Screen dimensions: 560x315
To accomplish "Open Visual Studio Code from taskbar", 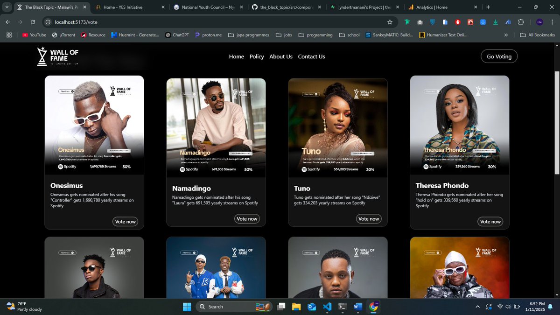I will 327,307.
